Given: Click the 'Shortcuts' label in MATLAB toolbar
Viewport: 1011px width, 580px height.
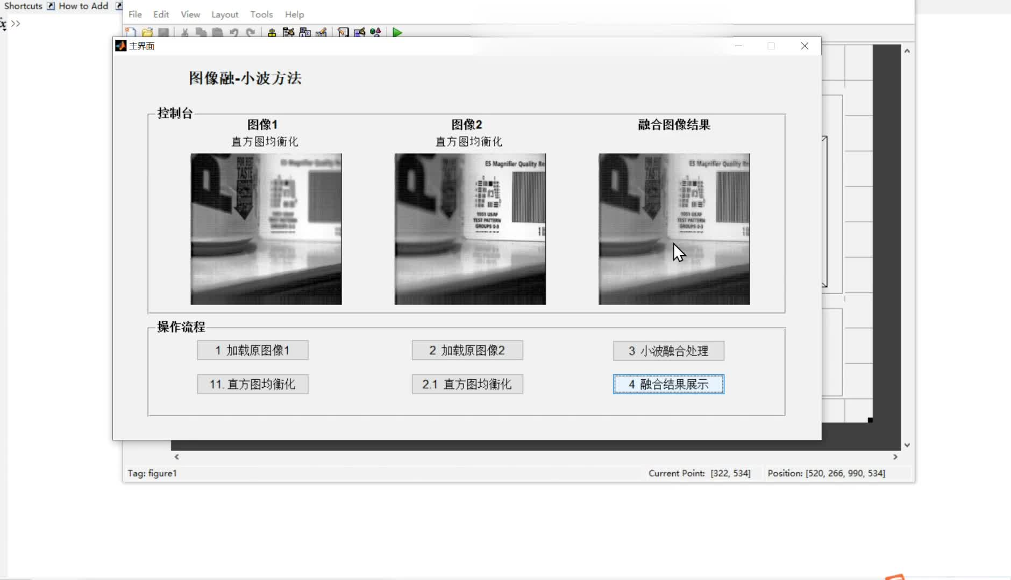Looking at the screenshot, I should pos(23,6).
